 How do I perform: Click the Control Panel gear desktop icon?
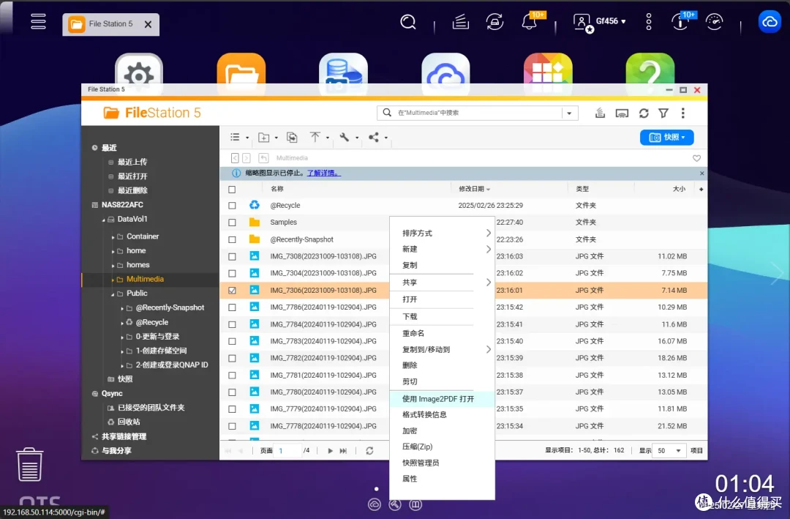tap(138, 74)
